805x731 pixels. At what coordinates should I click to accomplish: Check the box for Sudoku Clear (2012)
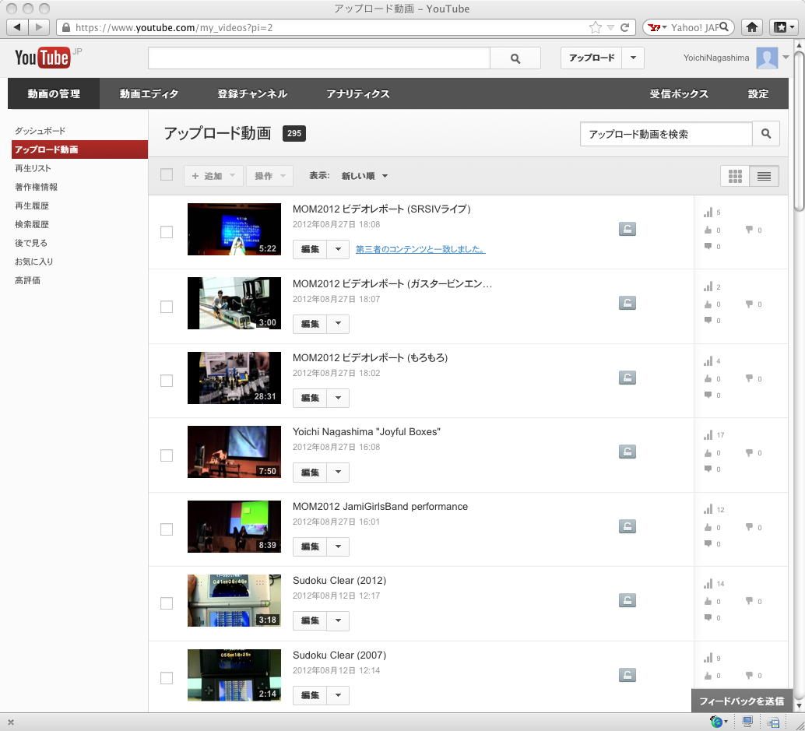[x=167, y=603]
